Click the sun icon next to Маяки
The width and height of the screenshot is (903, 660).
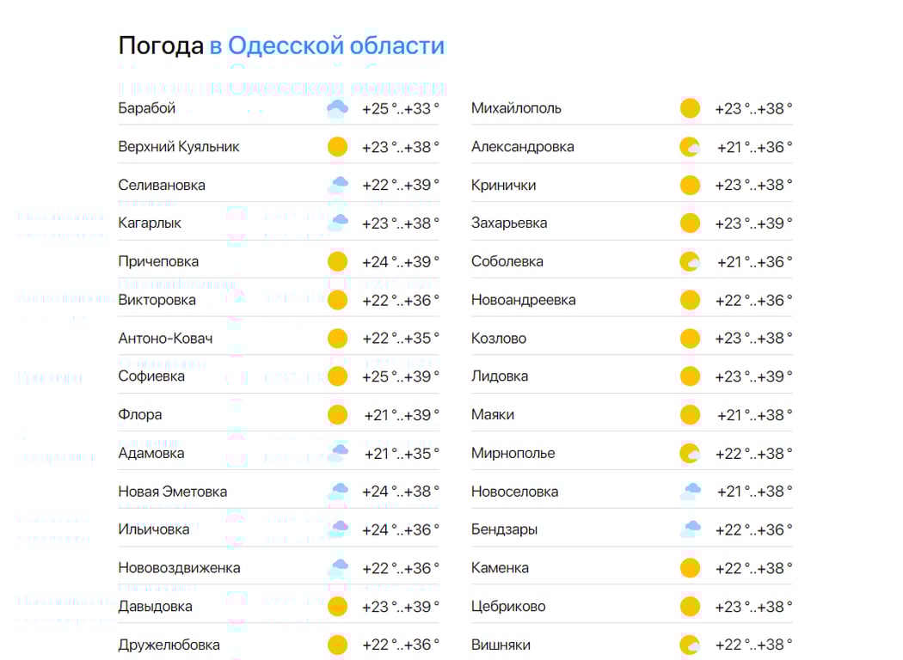(x=690, y=414)
